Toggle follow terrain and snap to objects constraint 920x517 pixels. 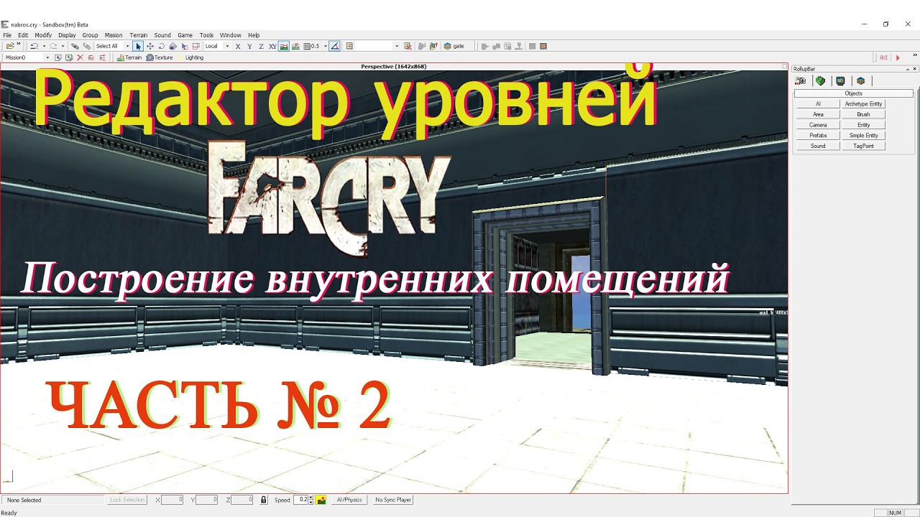point(295,46)
